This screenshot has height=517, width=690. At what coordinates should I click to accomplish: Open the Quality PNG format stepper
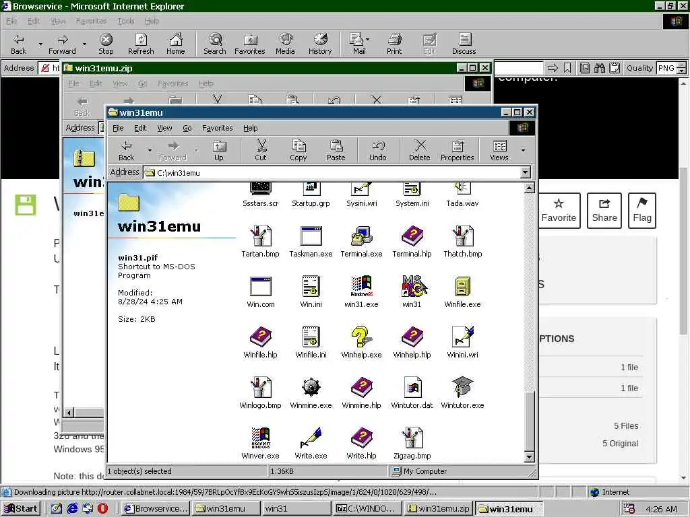(681, 68)
